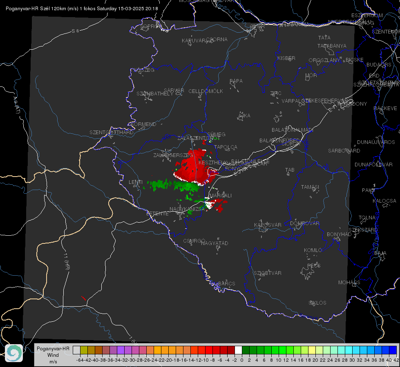
Task: Select the white swatch between -2 and 0
Action: click(238, 350)
